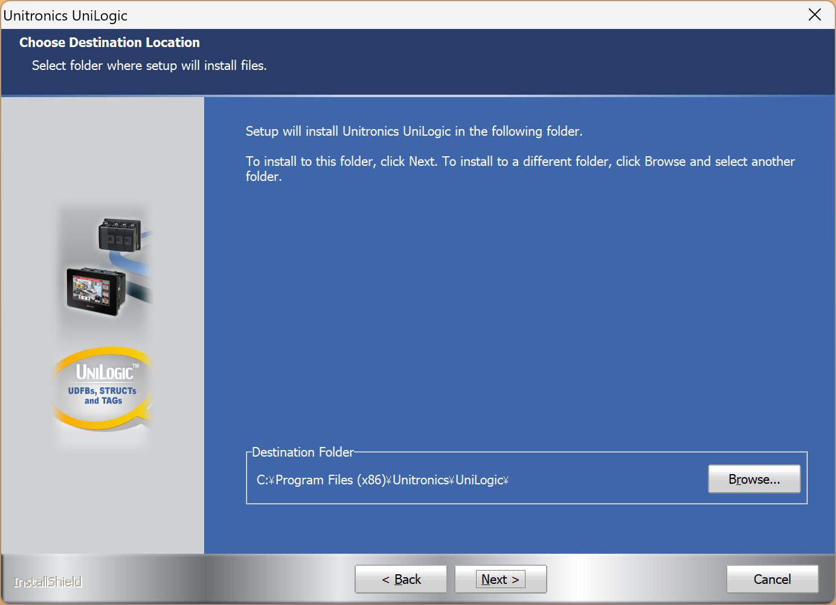Click the UDFBs, STRUCTs and TAGs text

(x=102, y=396)
